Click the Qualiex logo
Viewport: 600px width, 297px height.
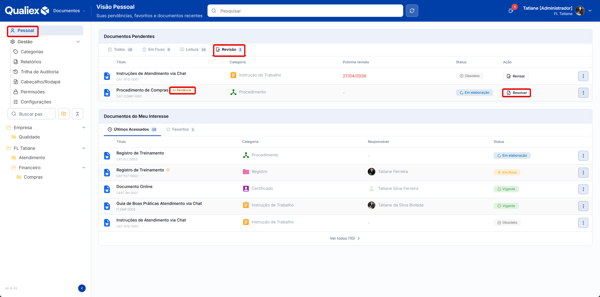[x=27, y=11]
